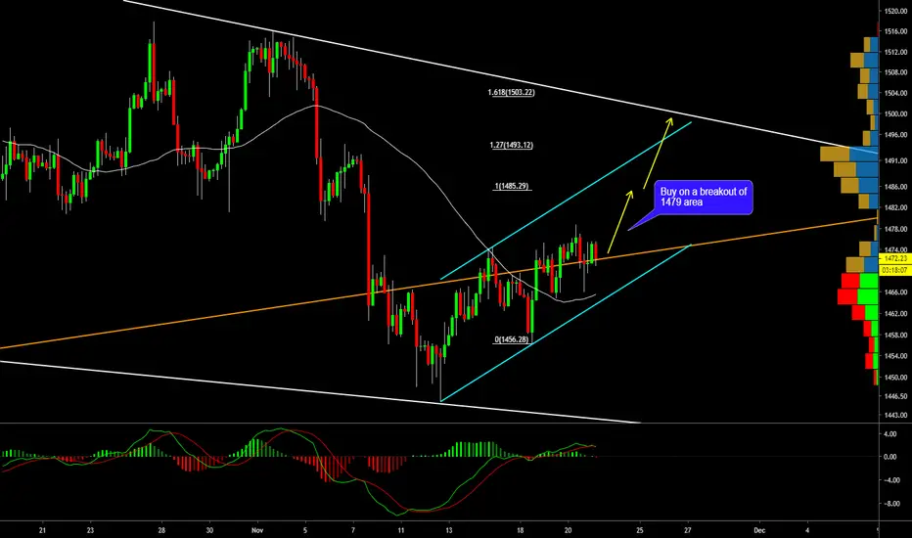This screenshot has height=538, width=912.
Task: Click date 13 on the time axis
Action: (x=448, y=530)
